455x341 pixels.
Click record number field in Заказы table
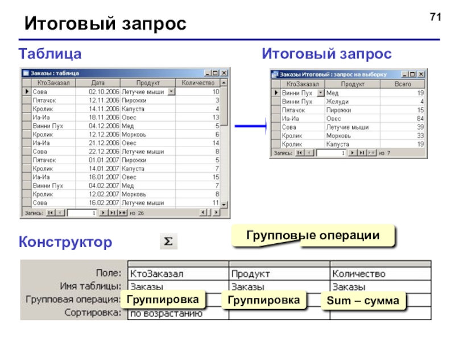pos(82,213)
